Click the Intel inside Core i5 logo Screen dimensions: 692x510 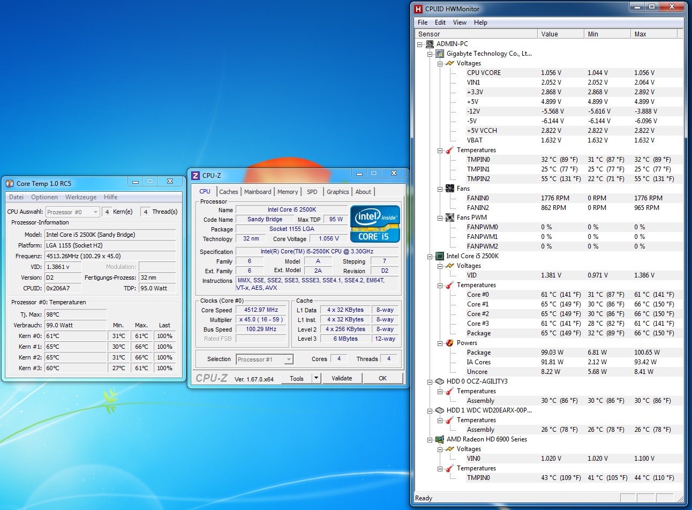click(x=375, y=223)
